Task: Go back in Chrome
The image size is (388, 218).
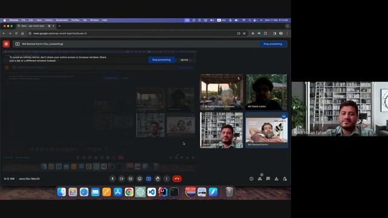Action: click(x=4, y=33)
